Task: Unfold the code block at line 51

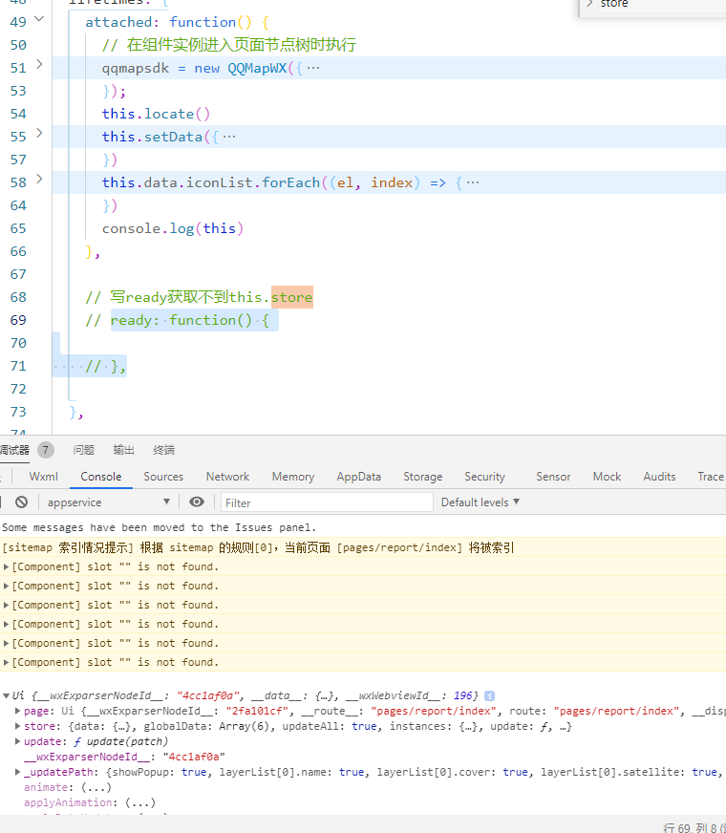Action: pyautogui.click(x=39, y=65)
